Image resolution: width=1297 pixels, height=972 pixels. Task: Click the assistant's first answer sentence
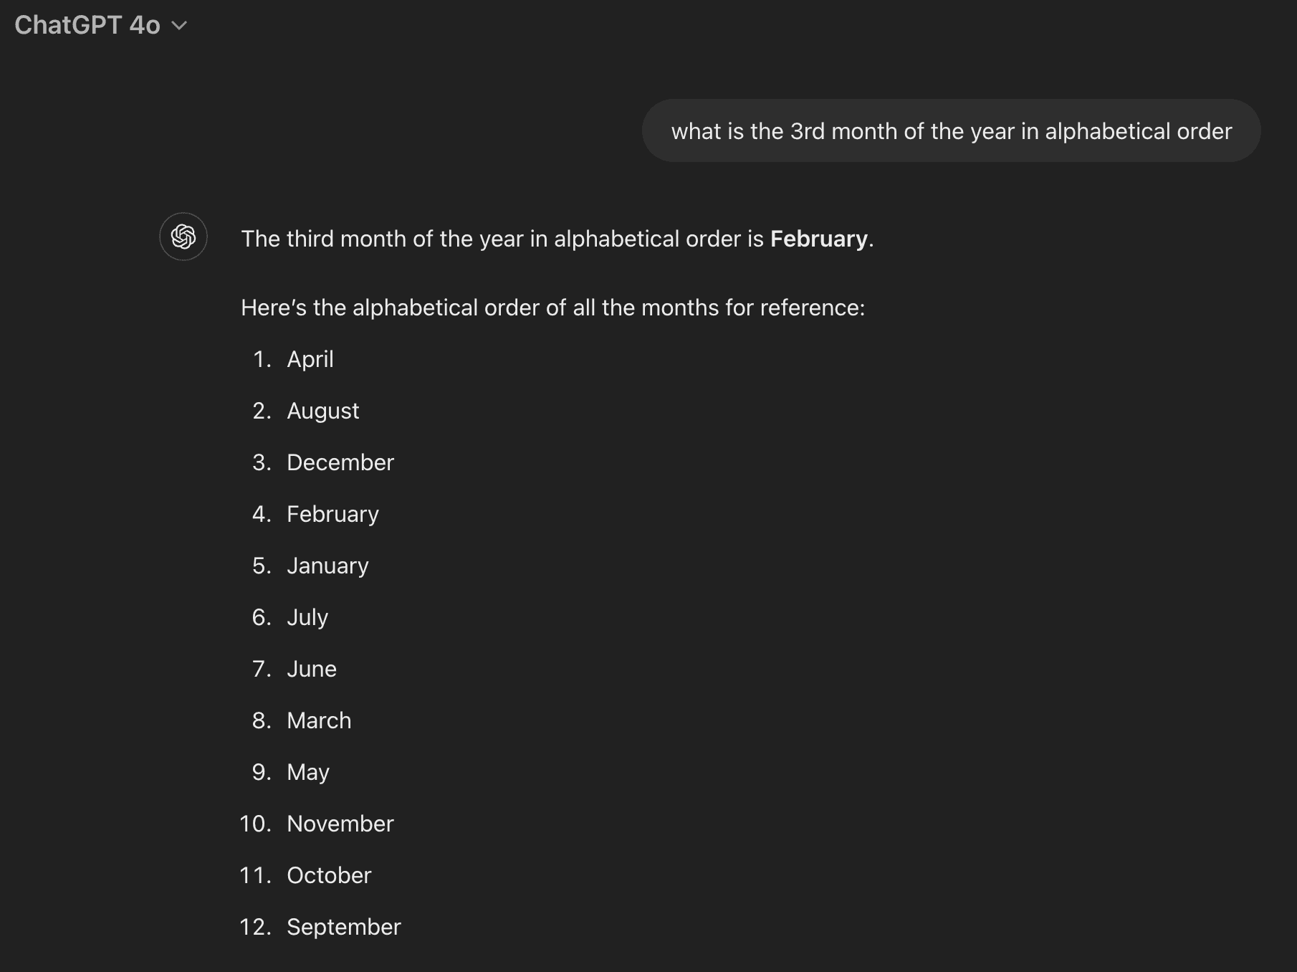[557, 239]
